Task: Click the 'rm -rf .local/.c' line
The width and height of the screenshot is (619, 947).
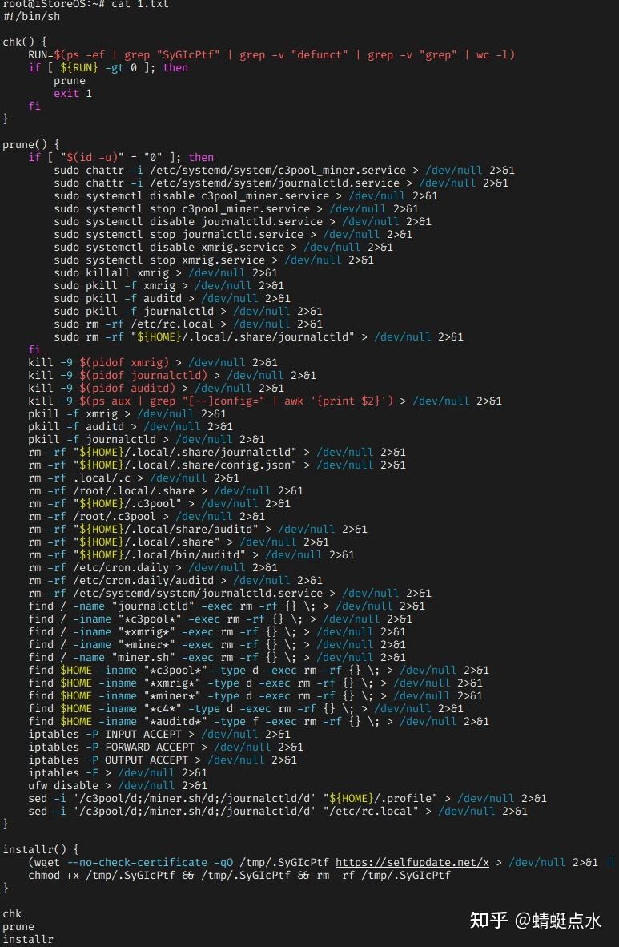Action: (x=134, y=478)
